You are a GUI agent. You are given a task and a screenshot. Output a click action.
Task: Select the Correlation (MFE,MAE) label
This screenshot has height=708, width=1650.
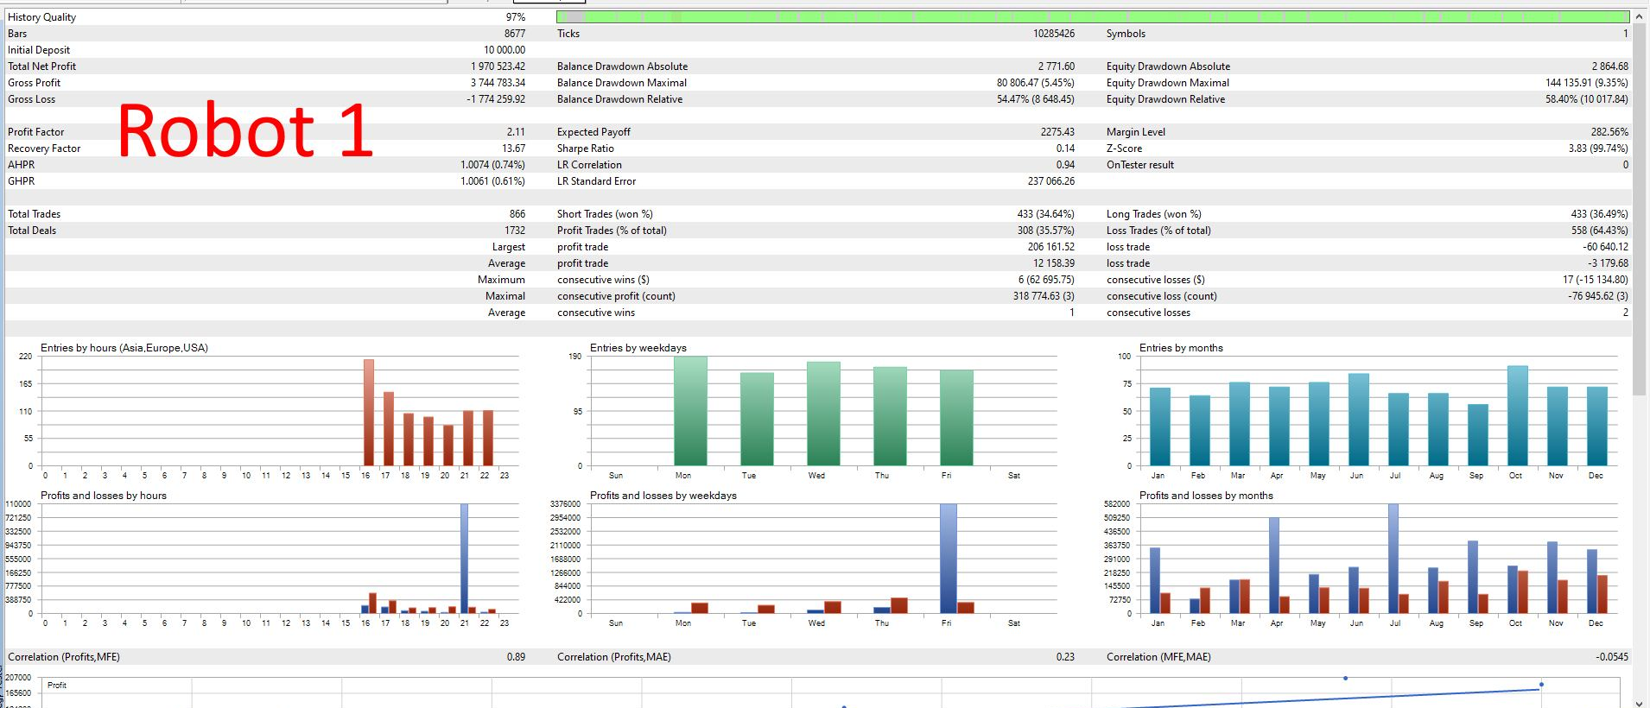point(1158,657)
